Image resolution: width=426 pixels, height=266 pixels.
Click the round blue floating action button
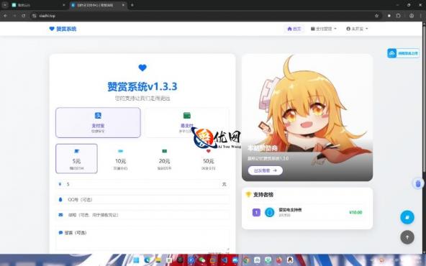[x=407, y=217]
